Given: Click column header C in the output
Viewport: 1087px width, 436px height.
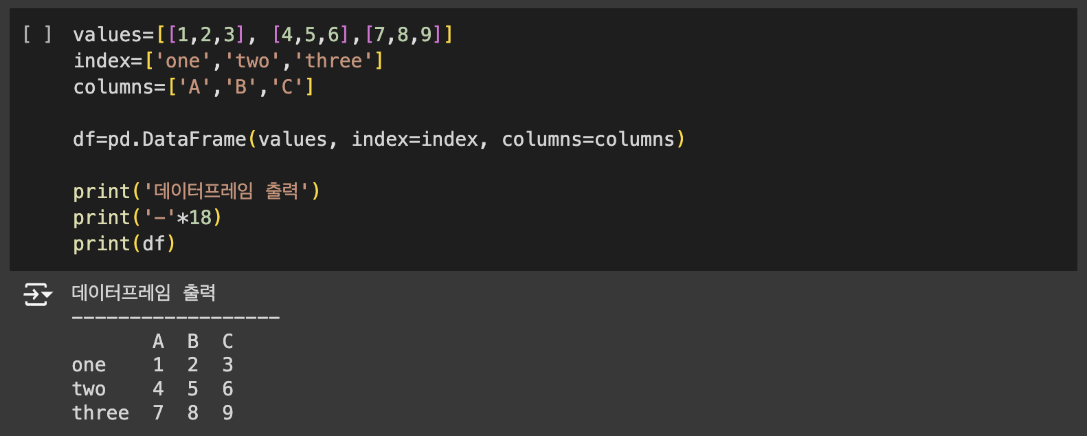Looking at the screenshot, I should pyautogui.click(x=227, y=341).
